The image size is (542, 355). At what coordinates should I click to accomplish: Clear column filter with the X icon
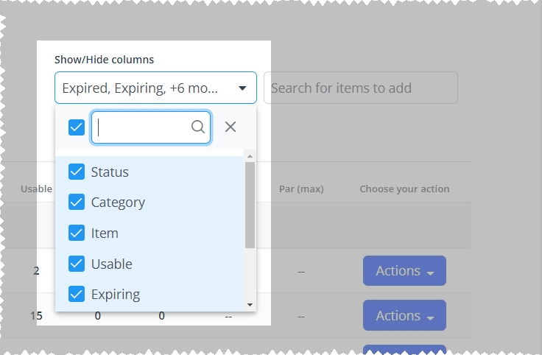(230, 127)
